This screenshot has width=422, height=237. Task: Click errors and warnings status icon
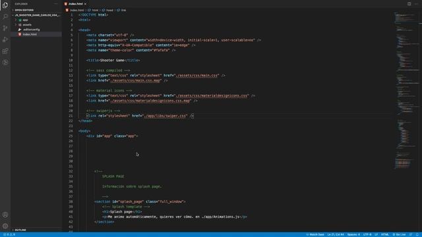coord(9,234)
